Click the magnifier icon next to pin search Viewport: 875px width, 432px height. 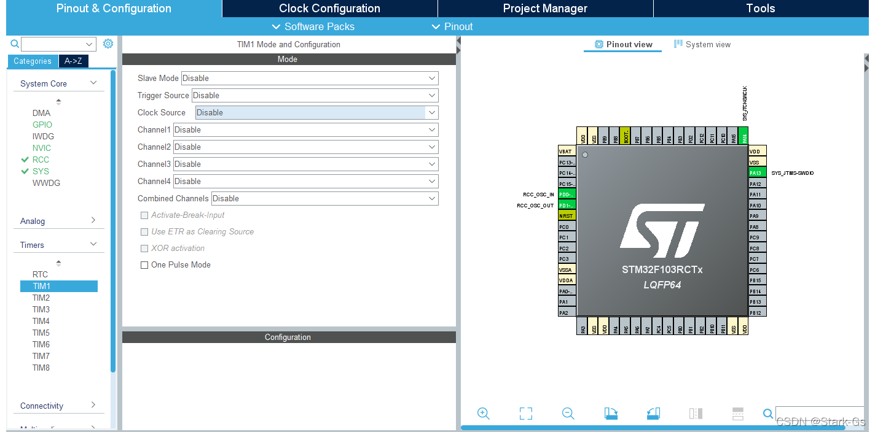(x=768, y=414)
